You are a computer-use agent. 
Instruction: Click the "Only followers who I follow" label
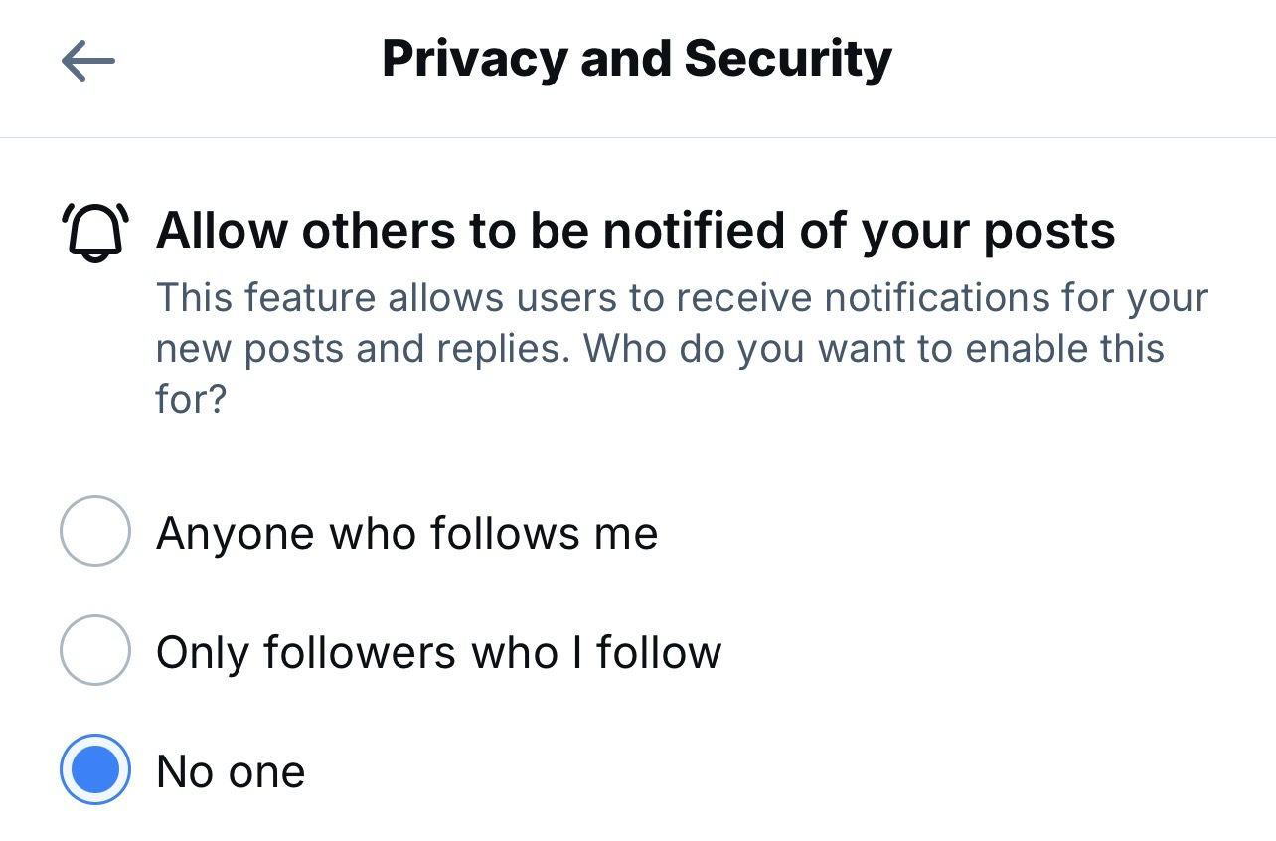click(x=438, y=652)
